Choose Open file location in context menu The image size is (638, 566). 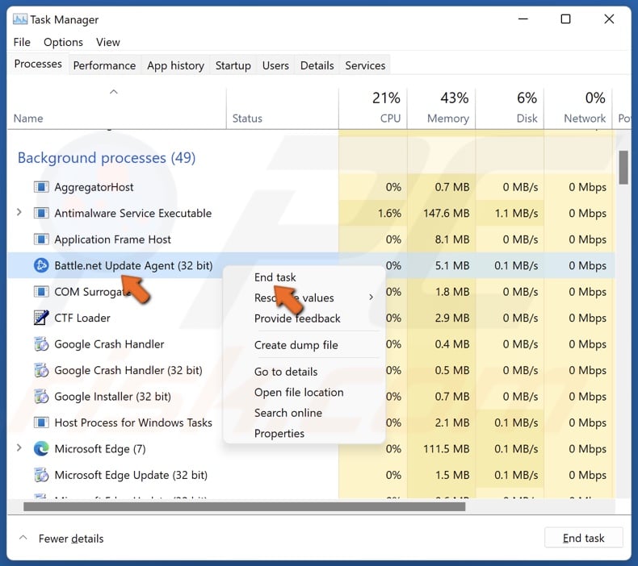[299, 392]
